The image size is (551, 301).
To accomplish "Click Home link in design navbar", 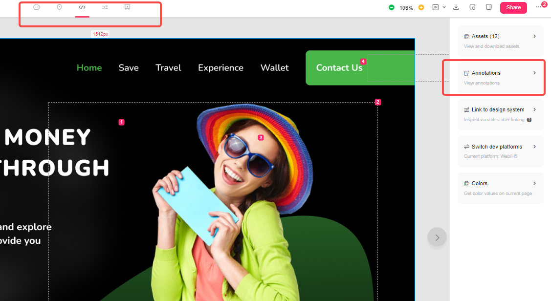I will pos(89,68).
